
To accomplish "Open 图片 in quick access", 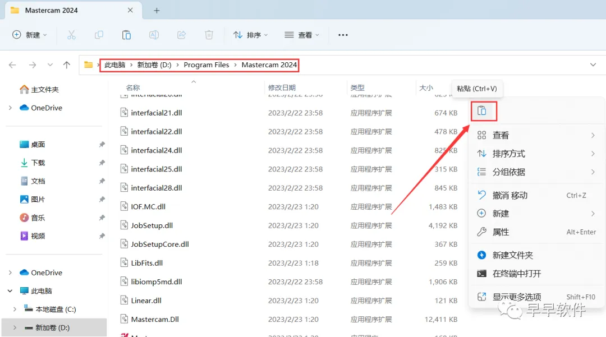I will click(32, 199).
